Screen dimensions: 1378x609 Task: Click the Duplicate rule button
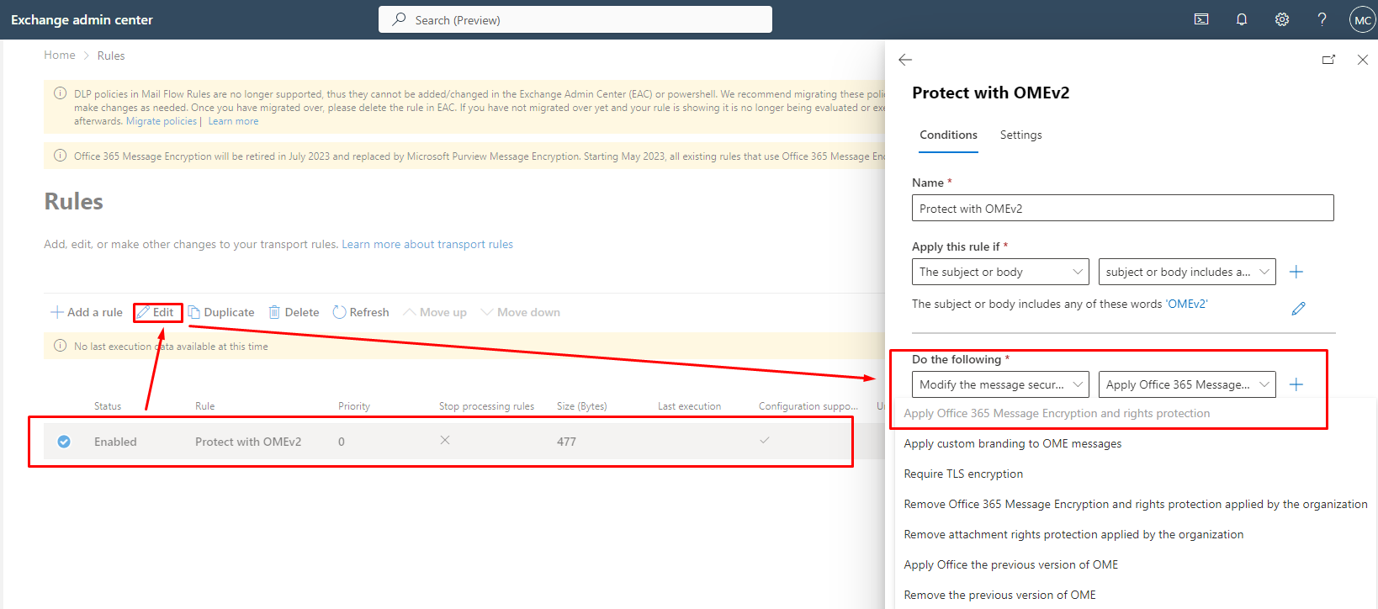point(221,312)
